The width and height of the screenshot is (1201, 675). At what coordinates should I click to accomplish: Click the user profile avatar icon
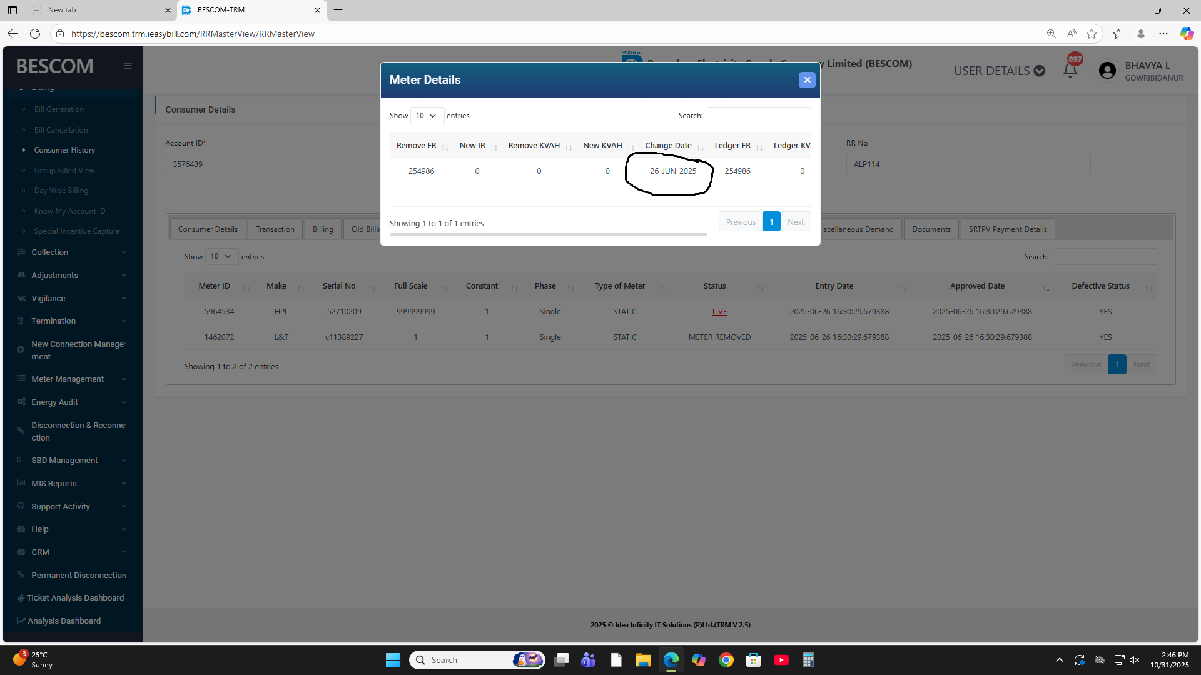tap(1107, 71)
